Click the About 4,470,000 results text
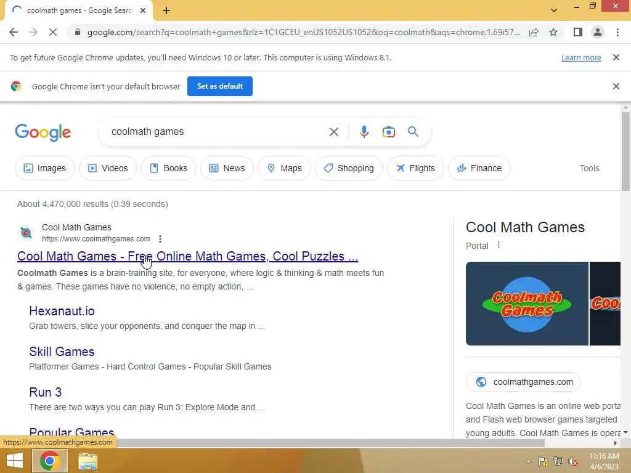 pos(92,204)
